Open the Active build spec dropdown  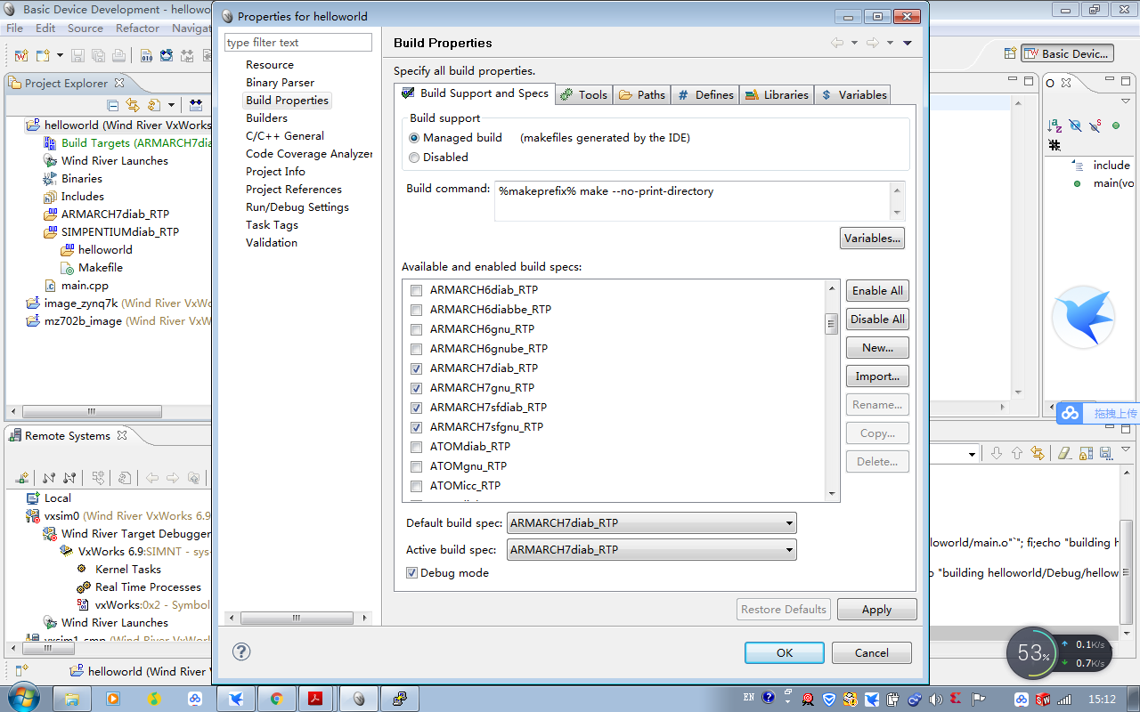[787, 549]
